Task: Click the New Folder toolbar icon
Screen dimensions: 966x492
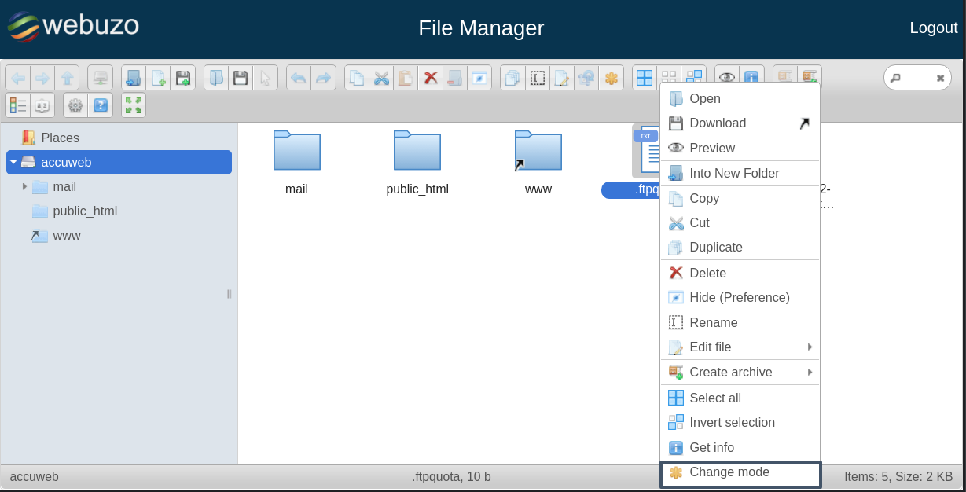Action: 134,78
